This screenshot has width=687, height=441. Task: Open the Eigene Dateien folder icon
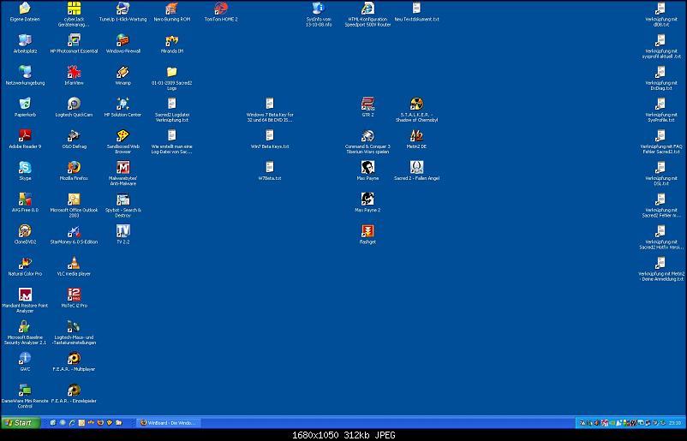[x=25, y=9]
